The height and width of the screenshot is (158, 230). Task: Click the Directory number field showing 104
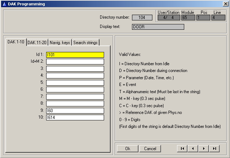[142, 18]
